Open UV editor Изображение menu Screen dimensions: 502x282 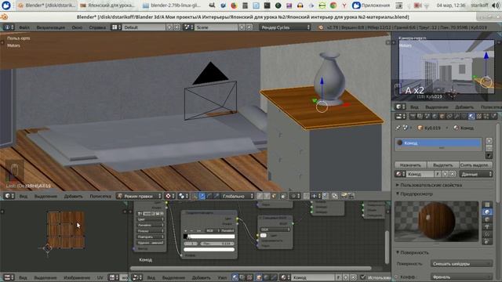pyautogui.click(x=77, y=277)
